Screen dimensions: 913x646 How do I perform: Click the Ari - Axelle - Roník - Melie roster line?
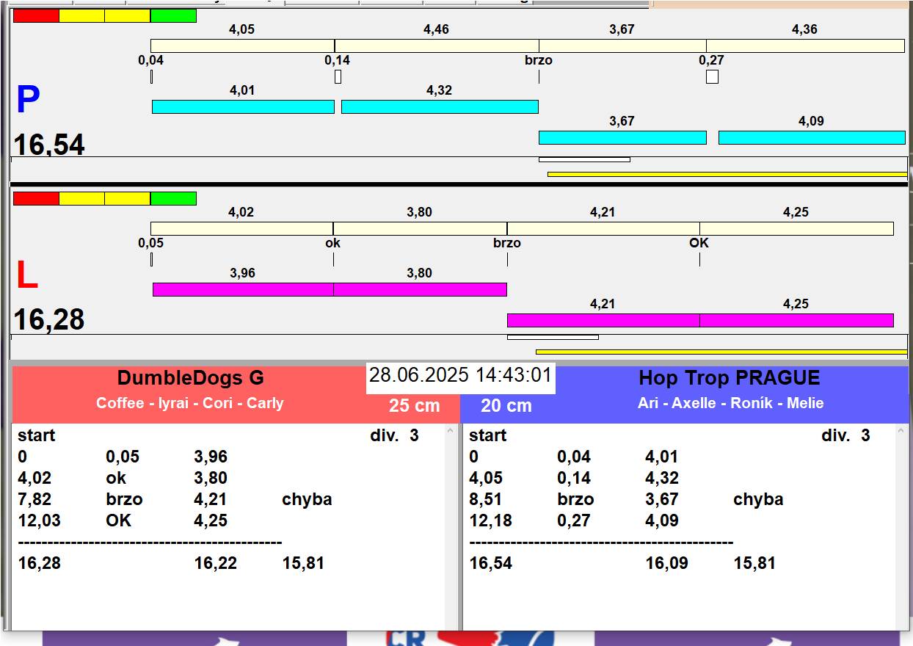(x=731, y=403)
